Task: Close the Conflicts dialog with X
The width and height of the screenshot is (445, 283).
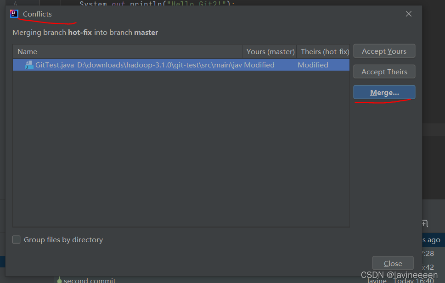Action: coord(408,14)
